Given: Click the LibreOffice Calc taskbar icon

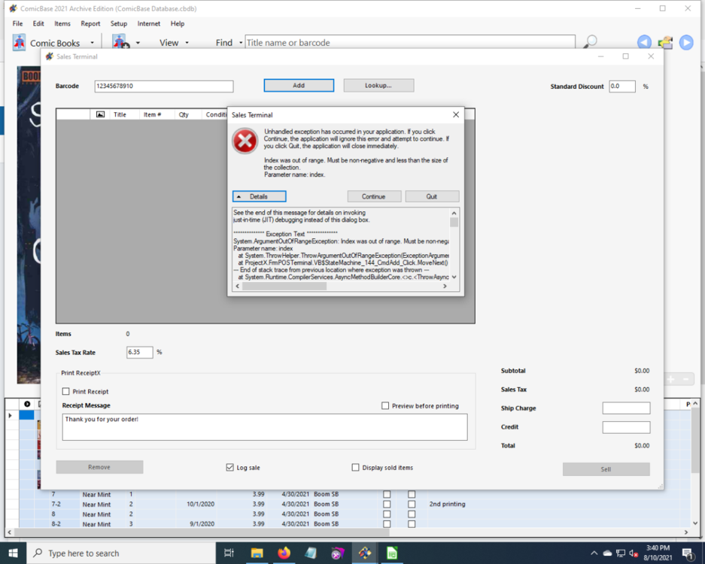Looking at the screenshot, I should click(392, 553).
